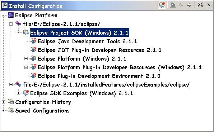Select Eclipse Project SDK (Windows) 2.1.1
This screenshot has width=214, height=132.
(79, 33)
